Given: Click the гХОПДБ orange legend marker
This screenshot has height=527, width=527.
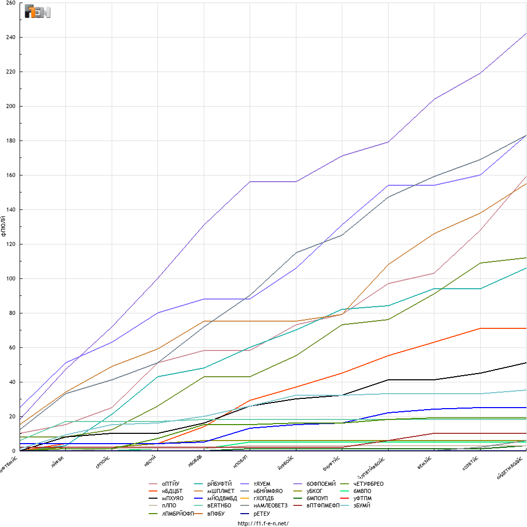Looking at the screenshot, I should [245, 498].
